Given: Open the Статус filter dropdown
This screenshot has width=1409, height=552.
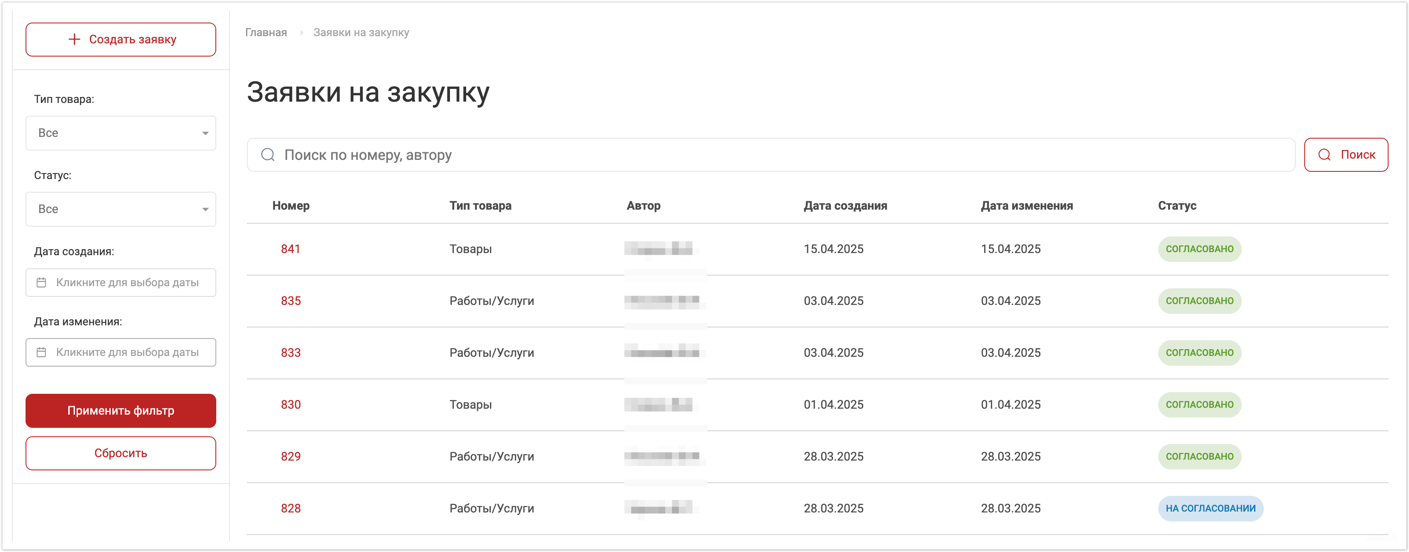Looking at the screenshot, I should tap(120, 209).
